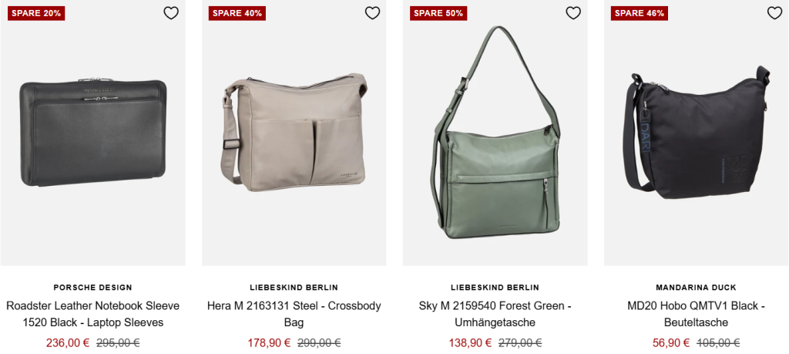The height and width of the screenshot is (354, 789).
Task: Open the black Porsche Design sleeve image
Action: click(x=92, y=133)
